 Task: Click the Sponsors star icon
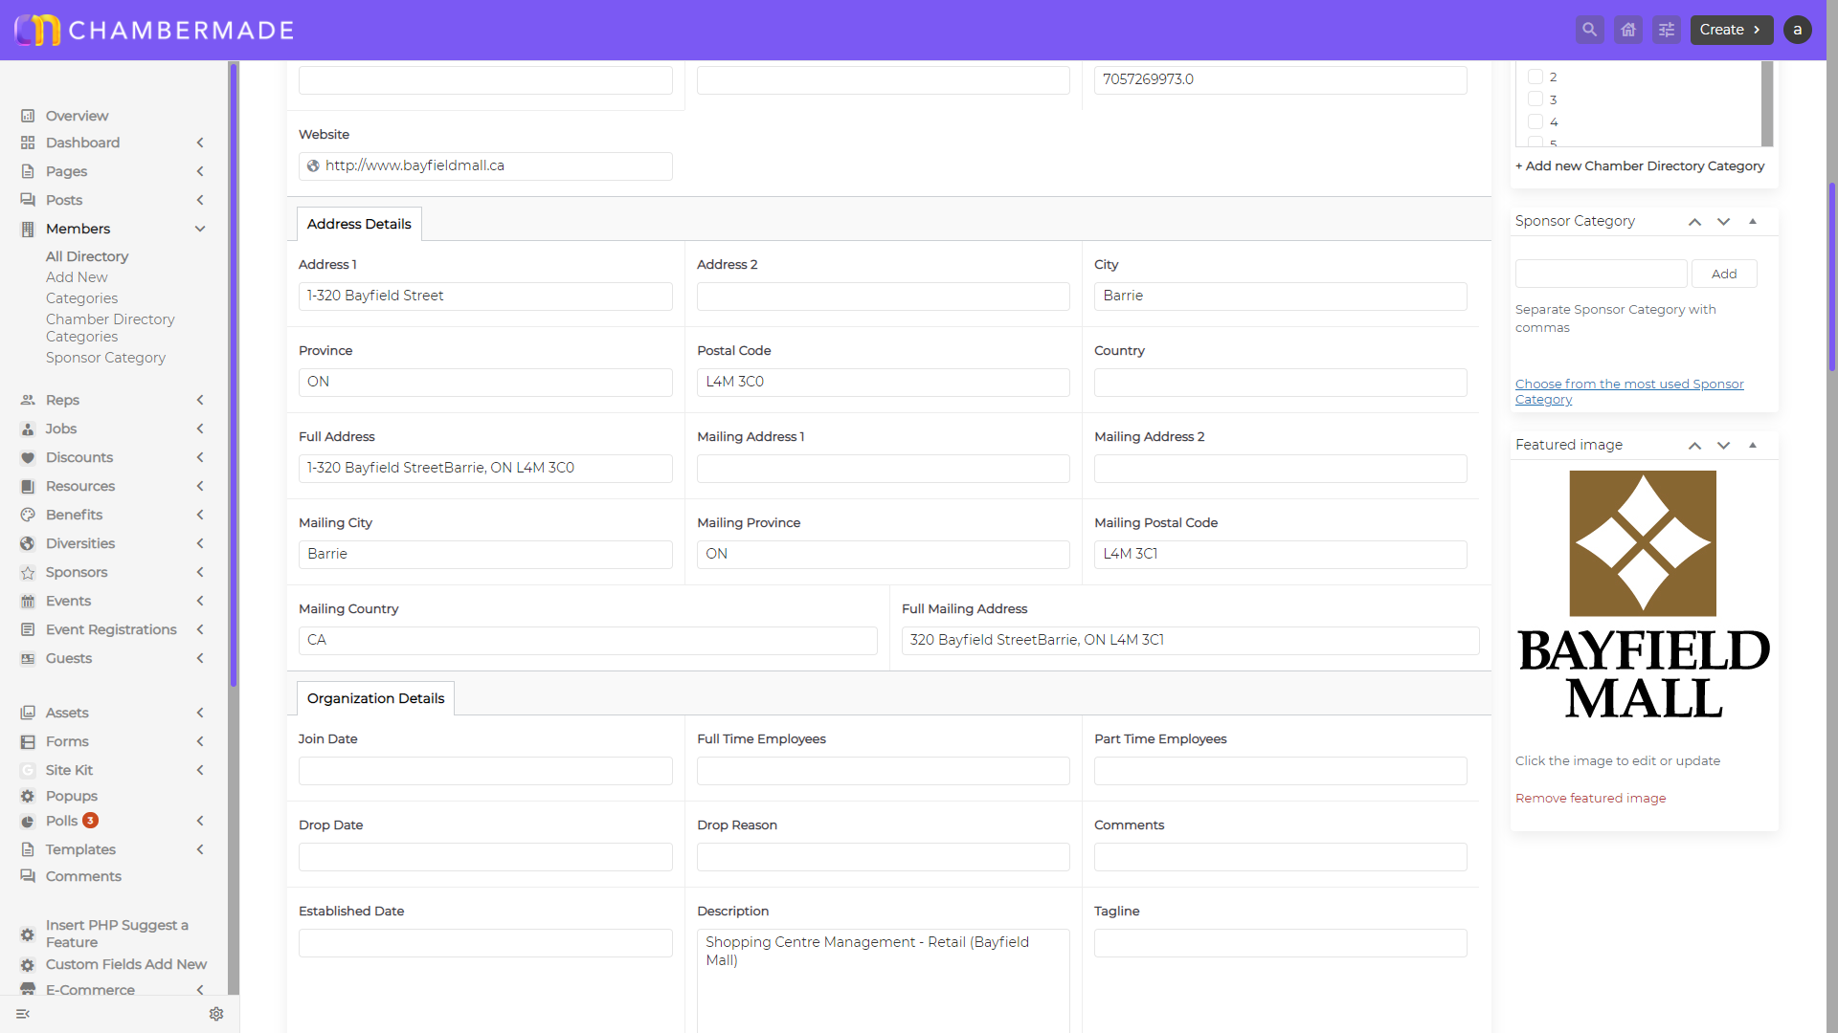[28, 572]
